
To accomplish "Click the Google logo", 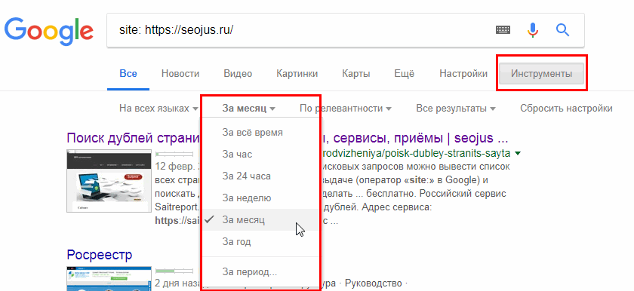I will tap(48, 31).
